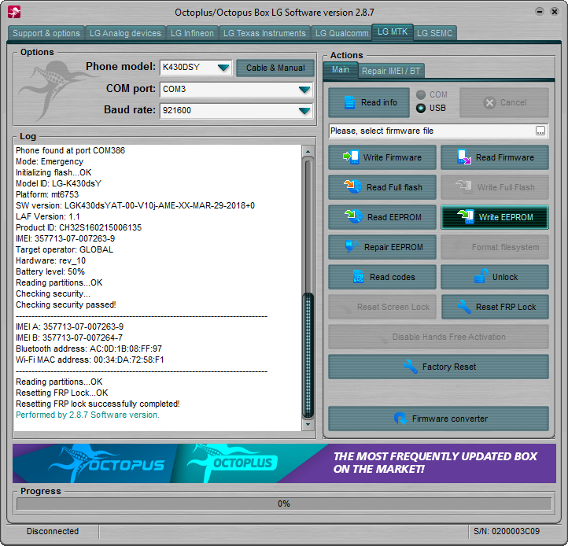Switch to LG Infineon tab

pos(192,33)
